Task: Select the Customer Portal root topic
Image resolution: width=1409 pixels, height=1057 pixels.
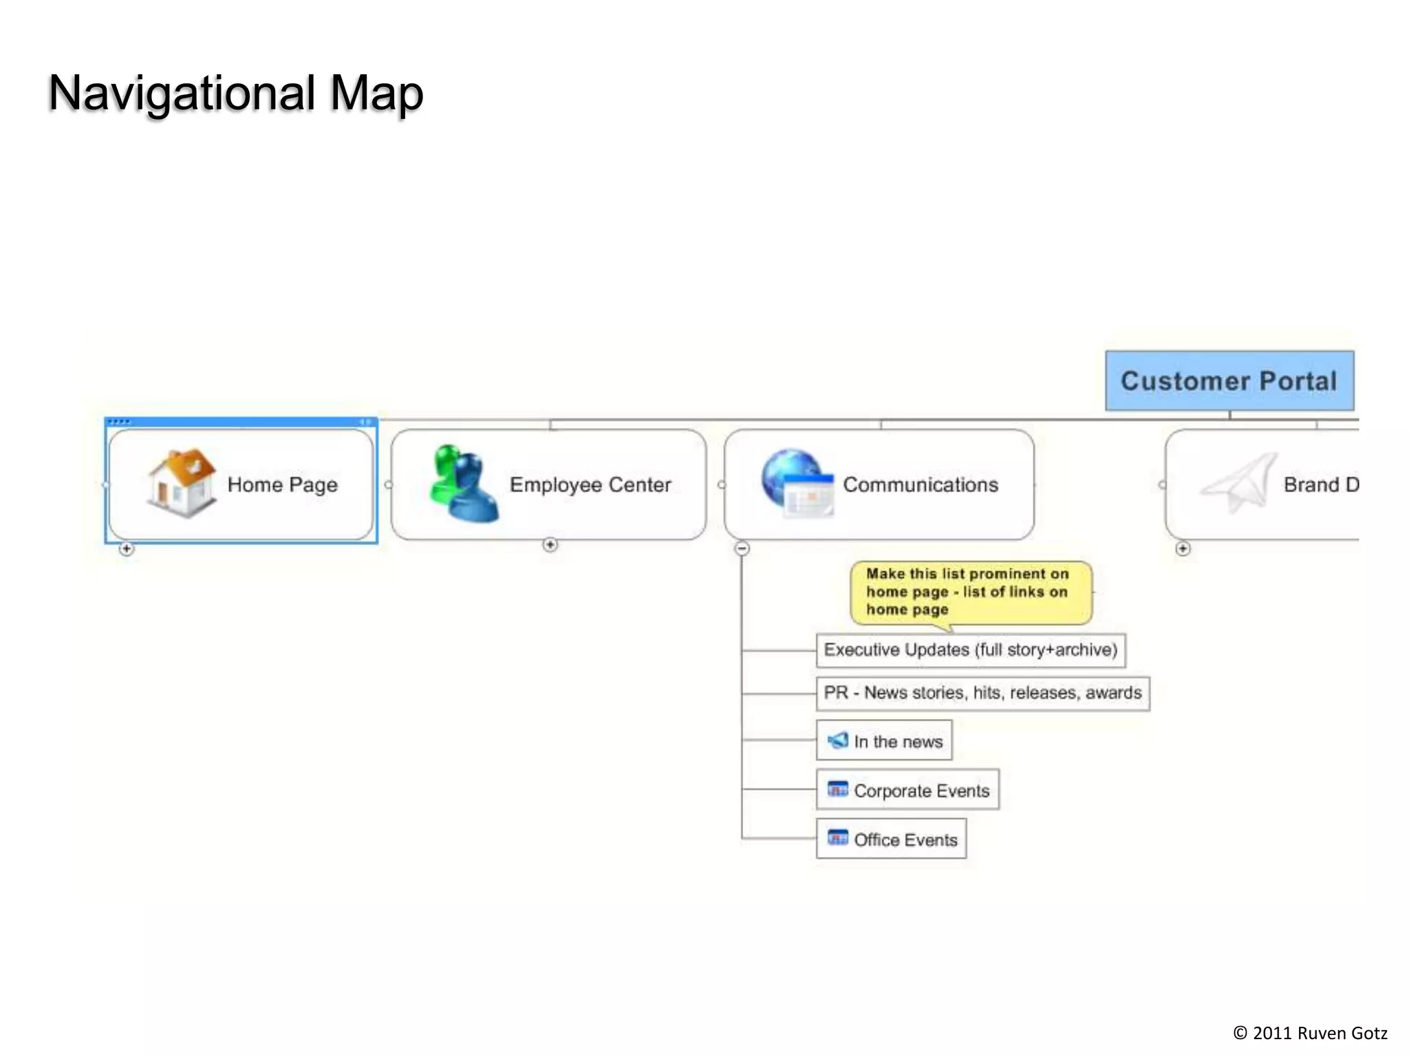Action: pyautogui.click(x=1229, y=381)
